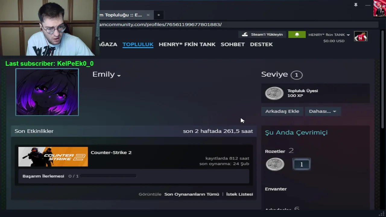The width and height of the screenshot is (386, 217).
Task: Click the number 1 badge under Rozetler
Action: coord(302,164)
